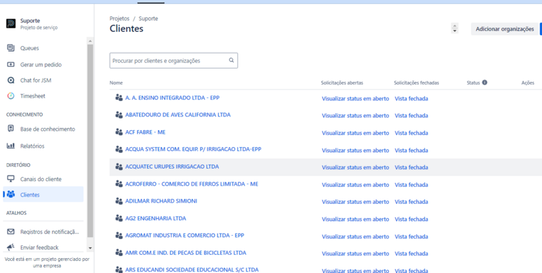The image size is (542, 273).
Task: Open Vista fechada for AG2 ENGENHARIA LTDA
Action: (411, 219)
